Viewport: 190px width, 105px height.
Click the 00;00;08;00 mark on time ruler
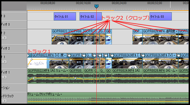[x=47, y=3]
